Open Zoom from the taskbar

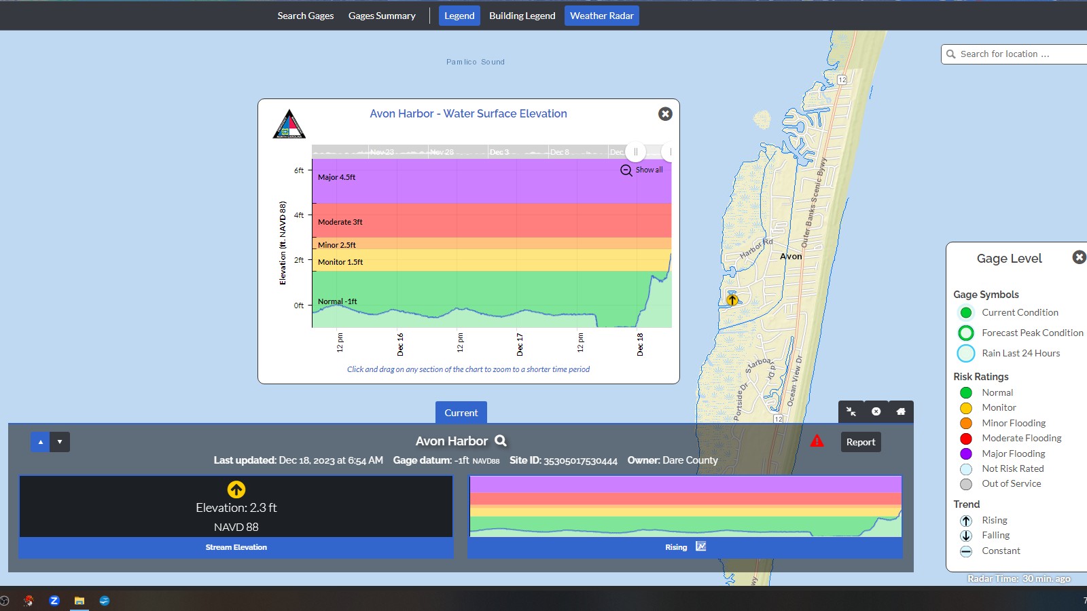click(x=54, y=600)
